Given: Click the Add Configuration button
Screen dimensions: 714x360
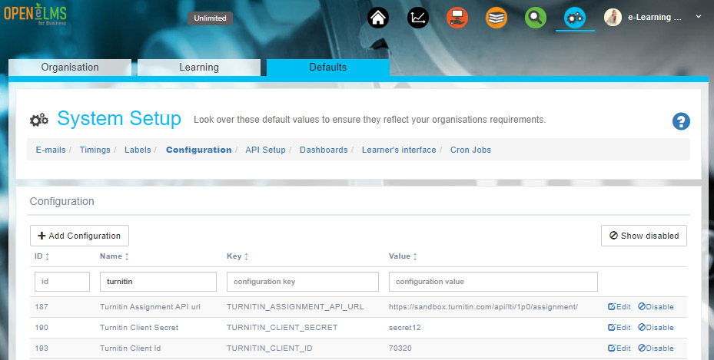Looking at the screenshot, I should click(x=79, y=236).
